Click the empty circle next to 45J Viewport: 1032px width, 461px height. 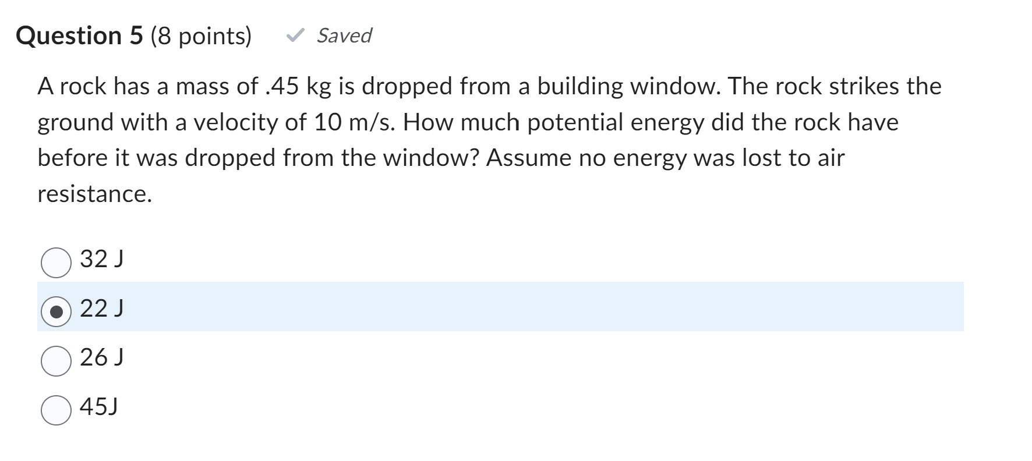point(56,409)
